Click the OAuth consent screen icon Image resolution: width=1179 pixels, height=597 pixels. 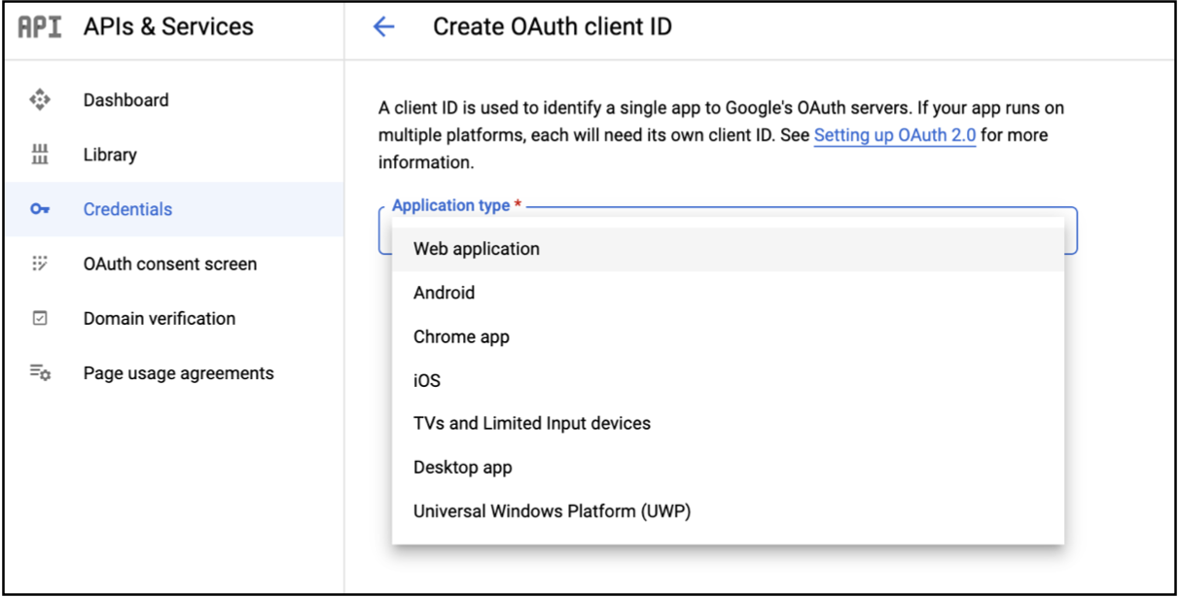40,263
